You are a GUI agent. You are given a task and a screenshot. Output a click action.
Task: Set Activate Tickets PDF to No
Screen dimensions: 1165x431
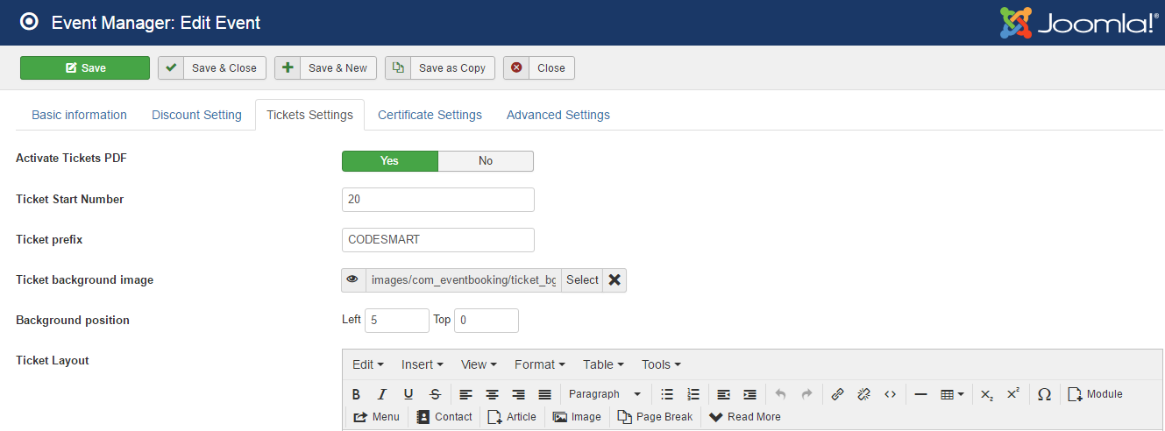click(x=486, y=161)
